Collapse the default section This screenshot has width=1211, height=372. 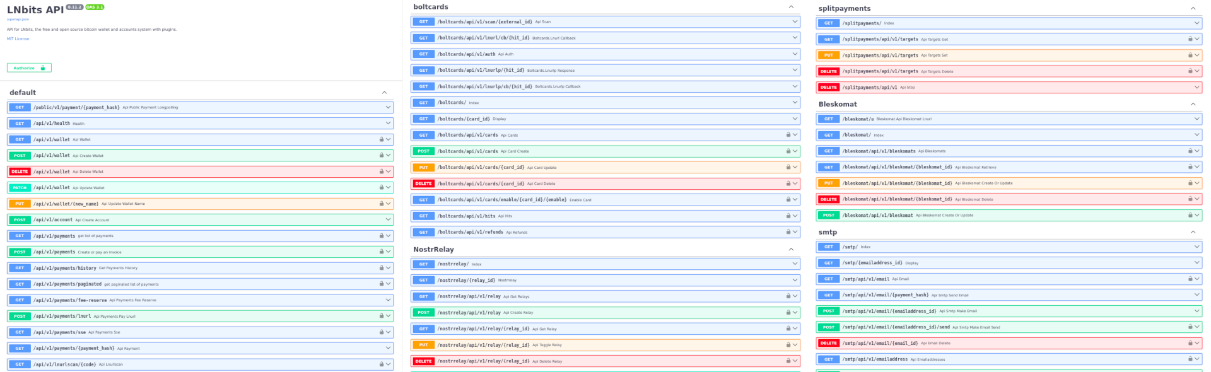pos(384,93)
